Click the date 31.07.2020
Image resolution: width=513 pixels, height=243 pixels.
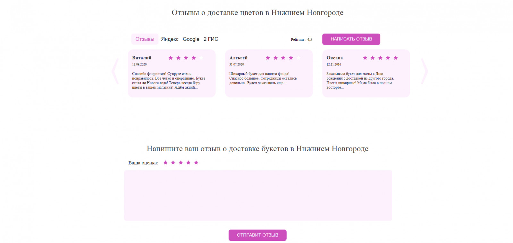click(237, 64)
